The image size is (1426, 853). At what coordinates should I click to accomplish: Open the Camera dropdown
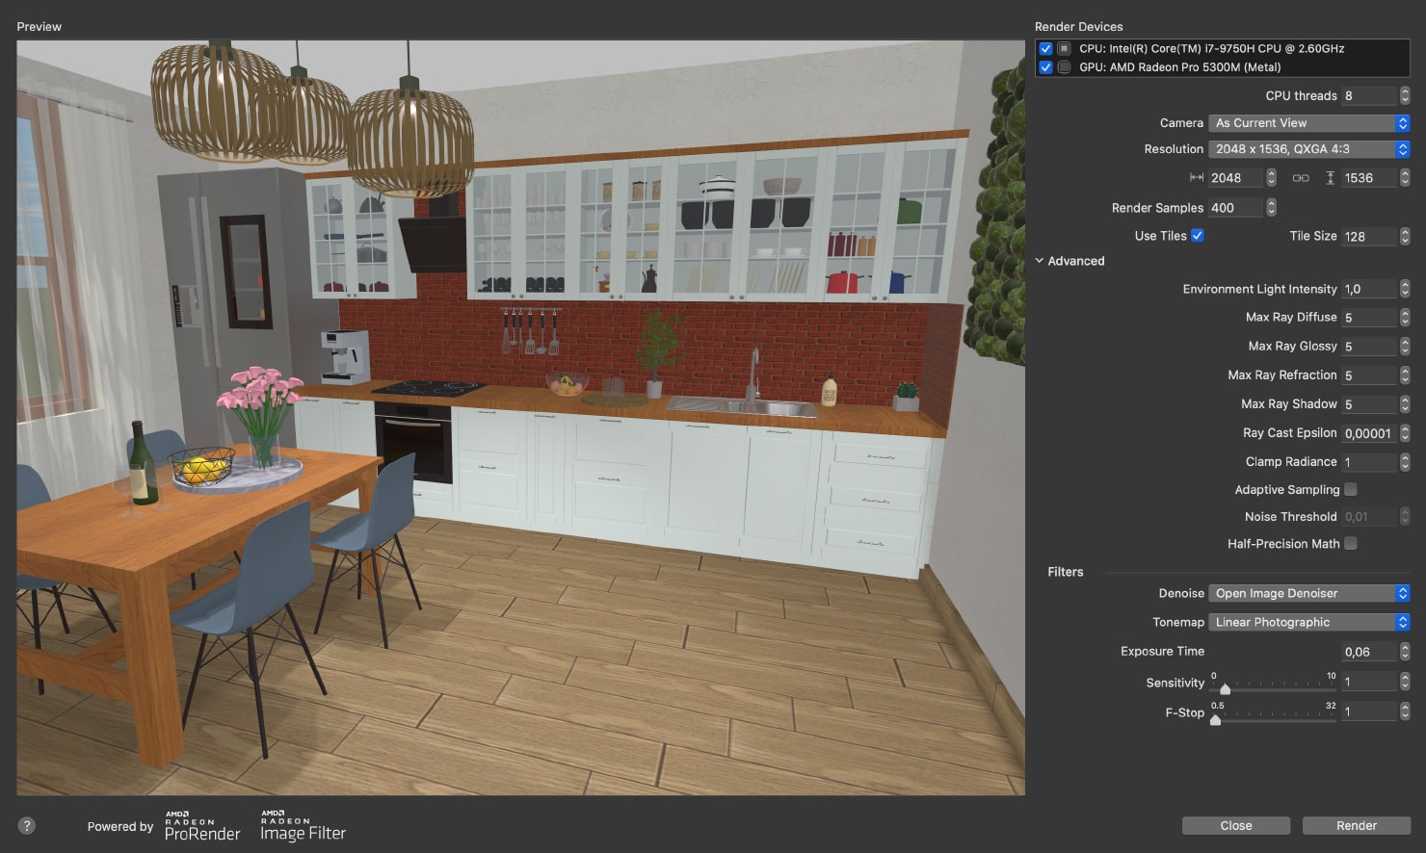coord(1309,123)
